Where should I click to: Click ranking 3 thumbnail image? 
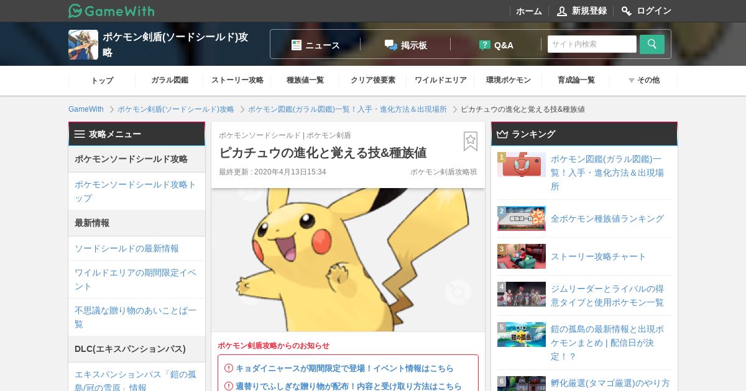522,256
